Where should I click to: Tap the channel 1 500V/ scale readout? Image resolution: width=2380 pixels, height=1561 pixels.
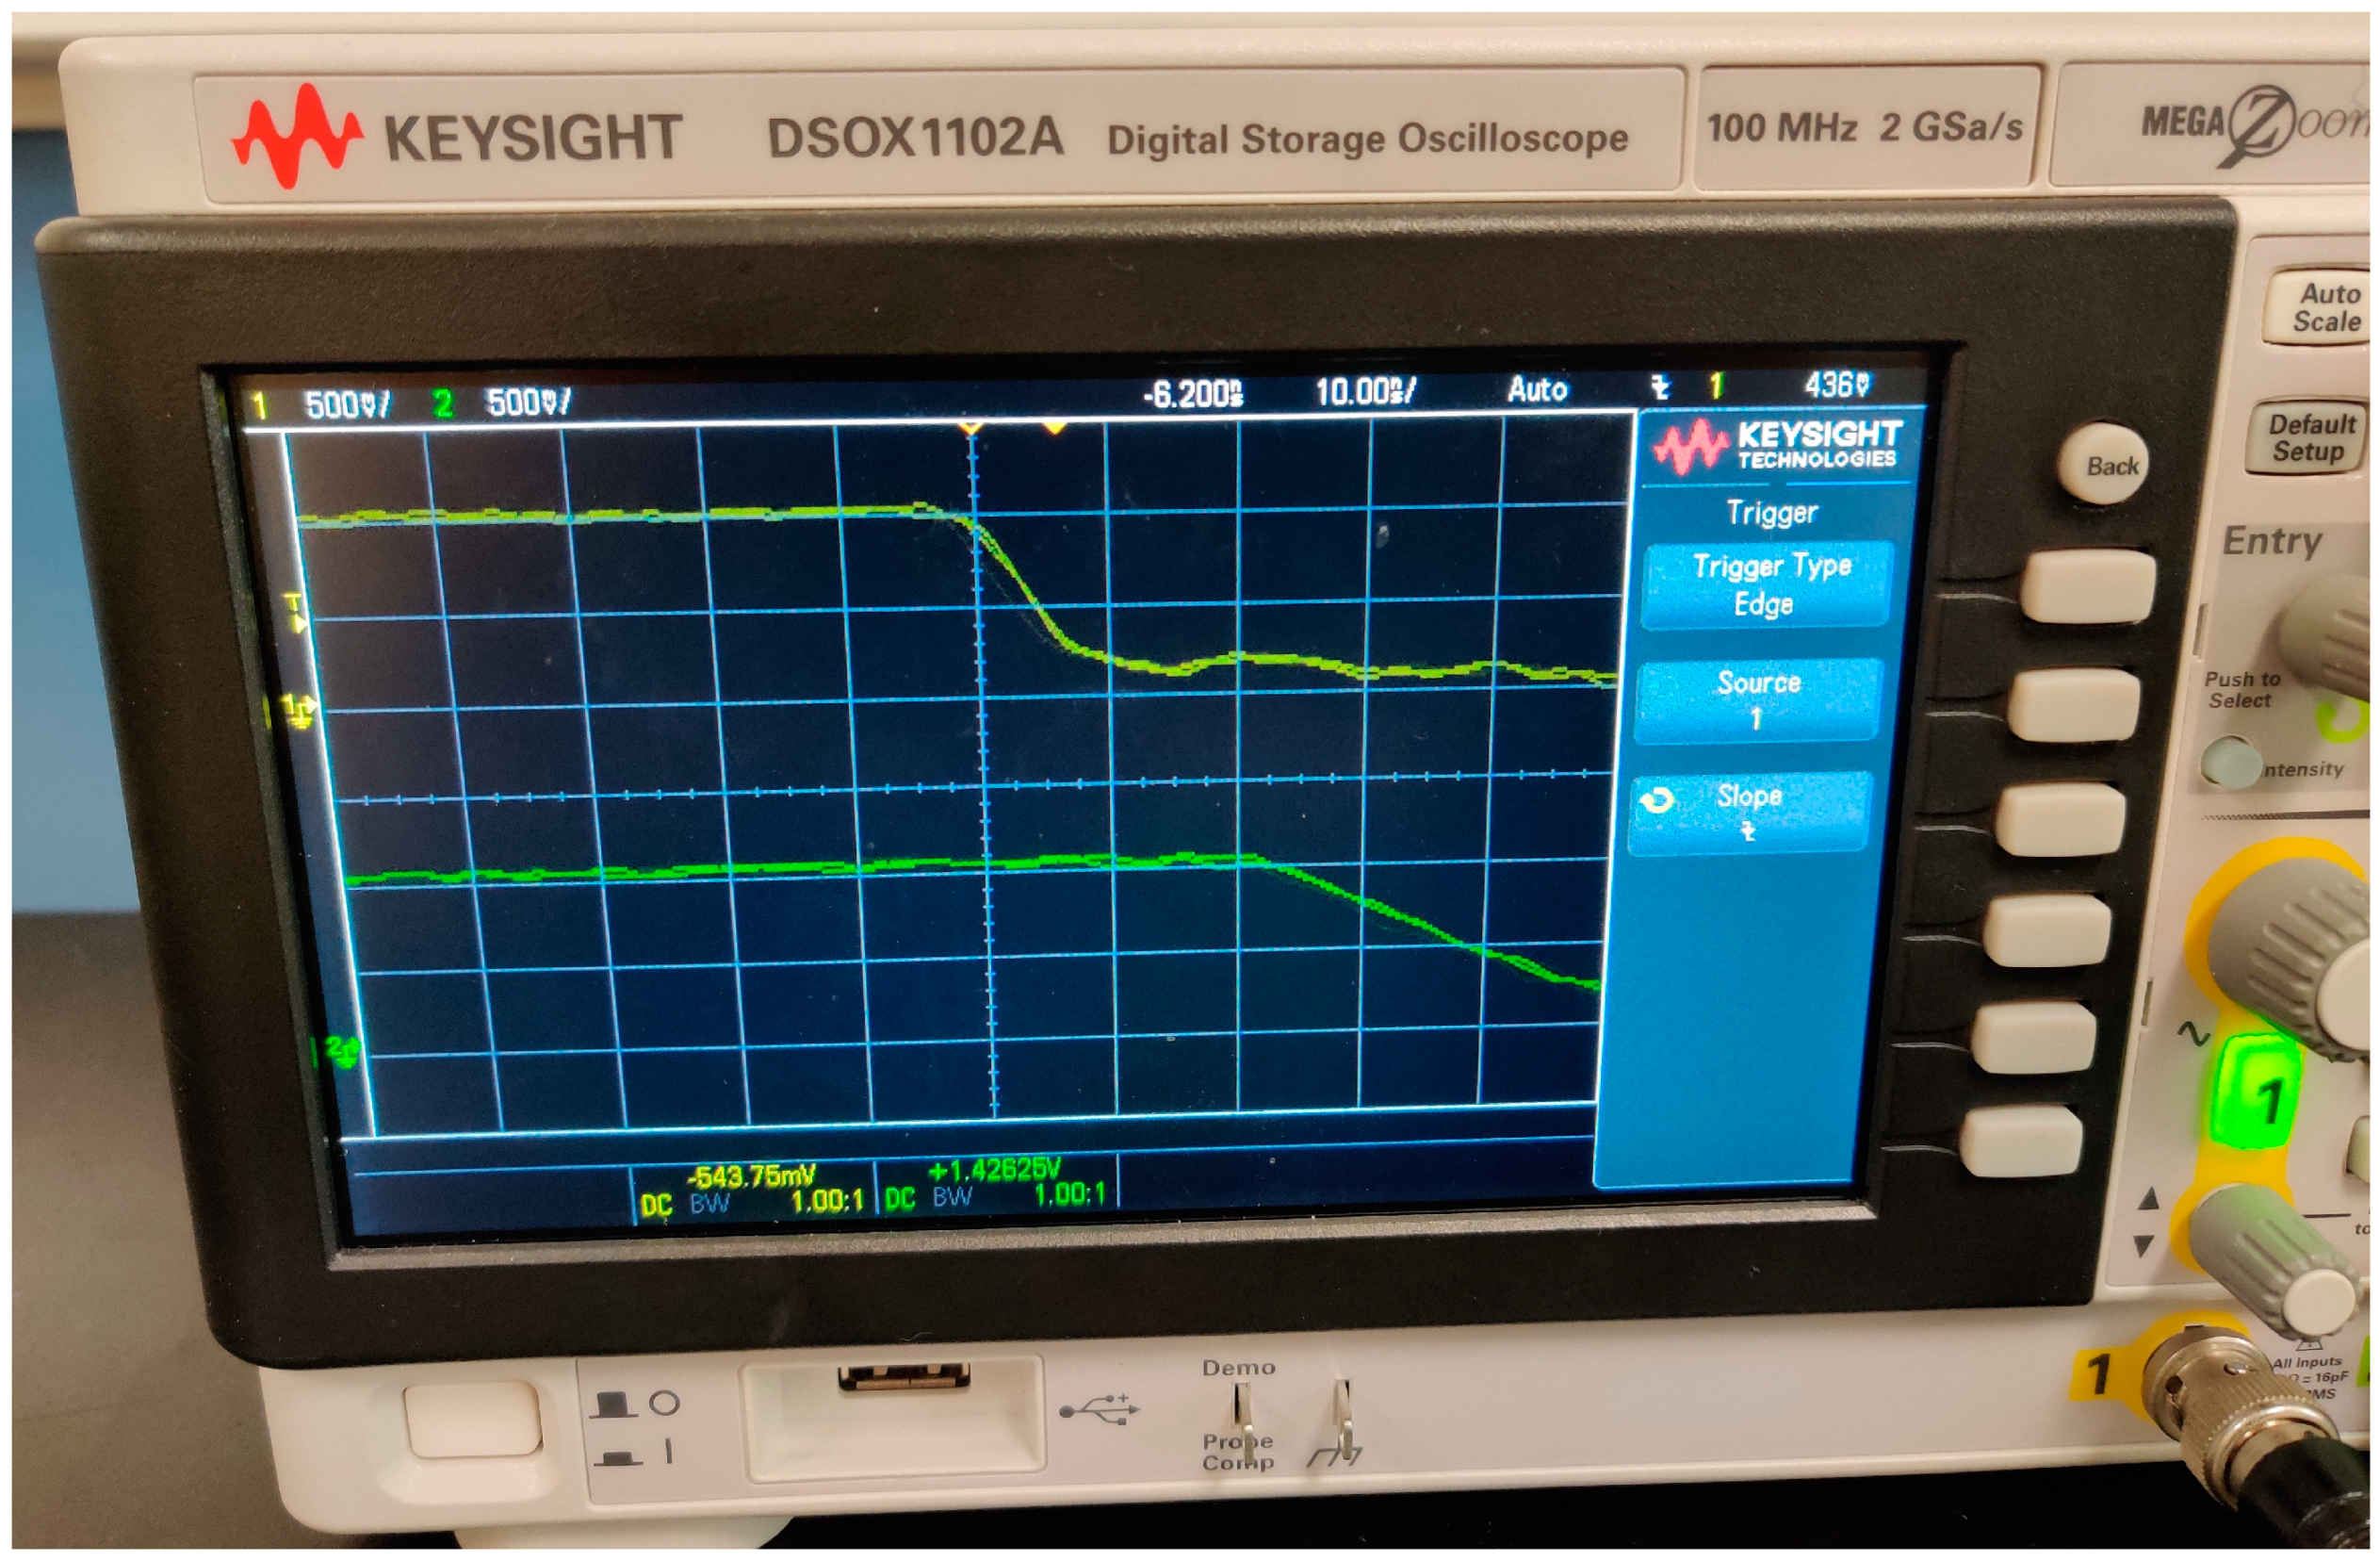point(347,405)
